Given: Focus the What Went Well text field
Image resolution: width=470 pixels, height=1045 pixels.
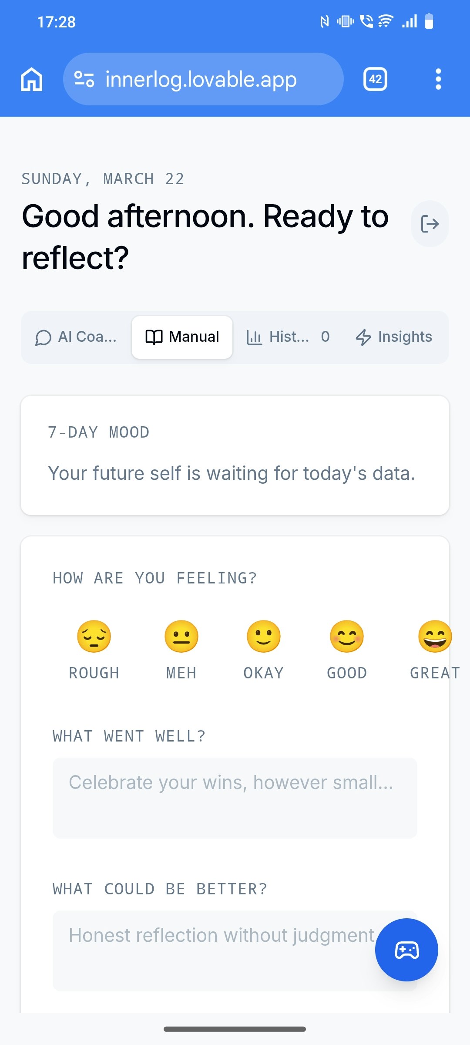Looking at the screenshot, I should pos(235,798).
